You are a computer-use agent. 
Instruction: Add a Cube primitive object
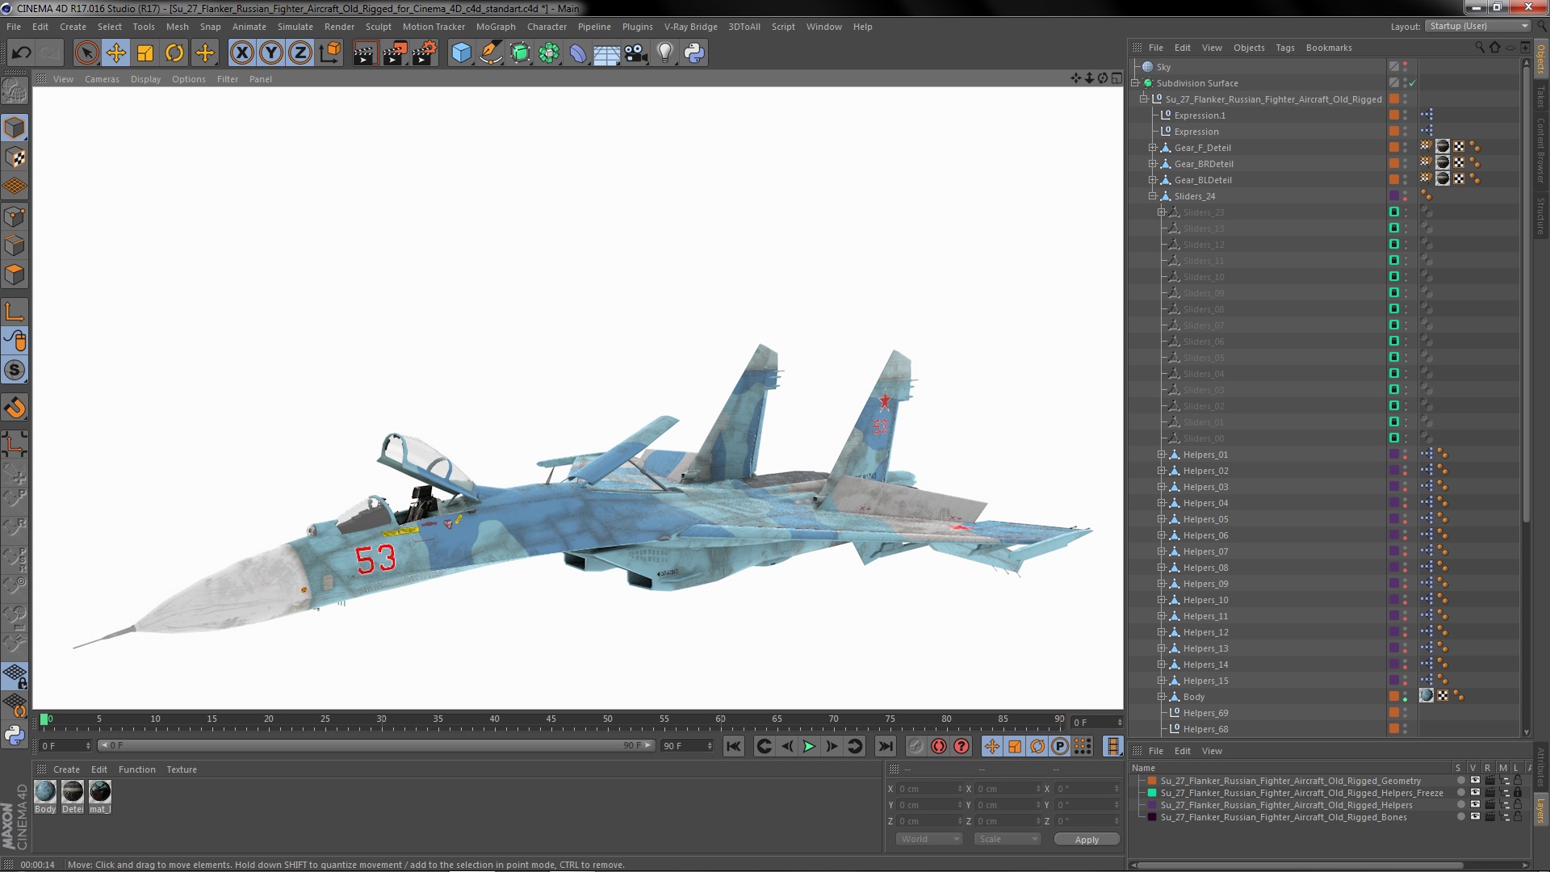tap(461, 53)
